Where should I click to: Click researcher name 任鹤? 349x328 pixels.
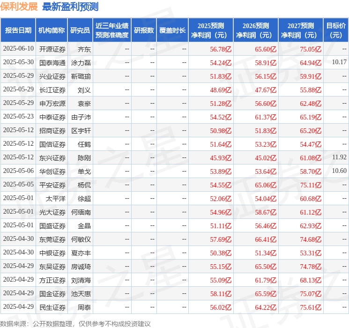[84, 144]
